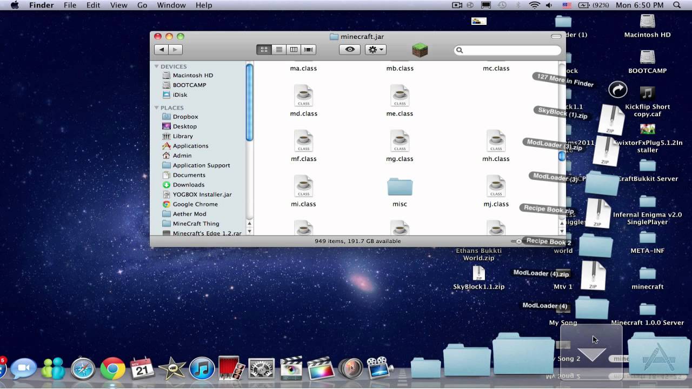Open Final Cut Pro clapper in Dock
The image size is (692, 389).
[321, 369]
